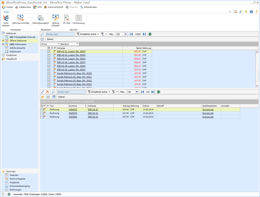Click the upper Suchen nach search field
The width and height of the screenshot is (260, 197).
pyautogui.click(x=60, y=34)
